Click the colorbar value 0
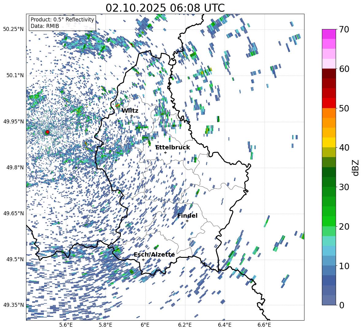Viewport: 363px width, 331px height. (341, 305)
